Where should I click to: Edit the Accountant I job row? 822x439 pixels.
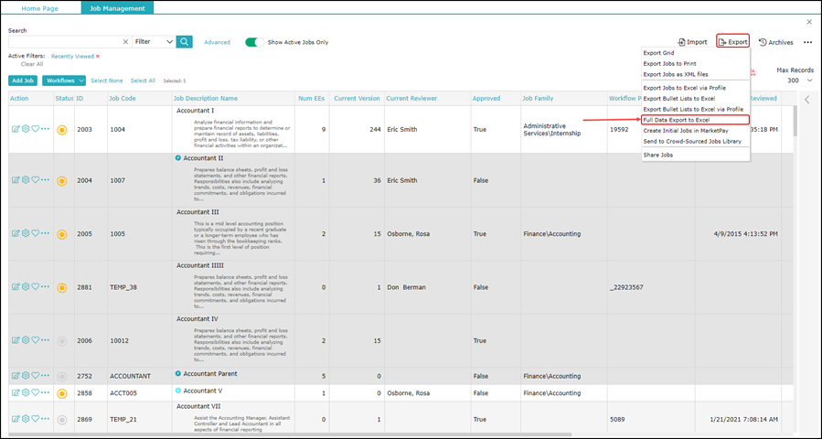tap(16, 130)
